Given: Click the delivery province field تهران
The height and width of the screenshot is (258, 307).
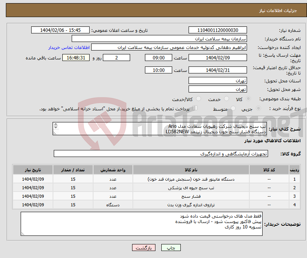Looking at the screenshot, I should point(217,80).
